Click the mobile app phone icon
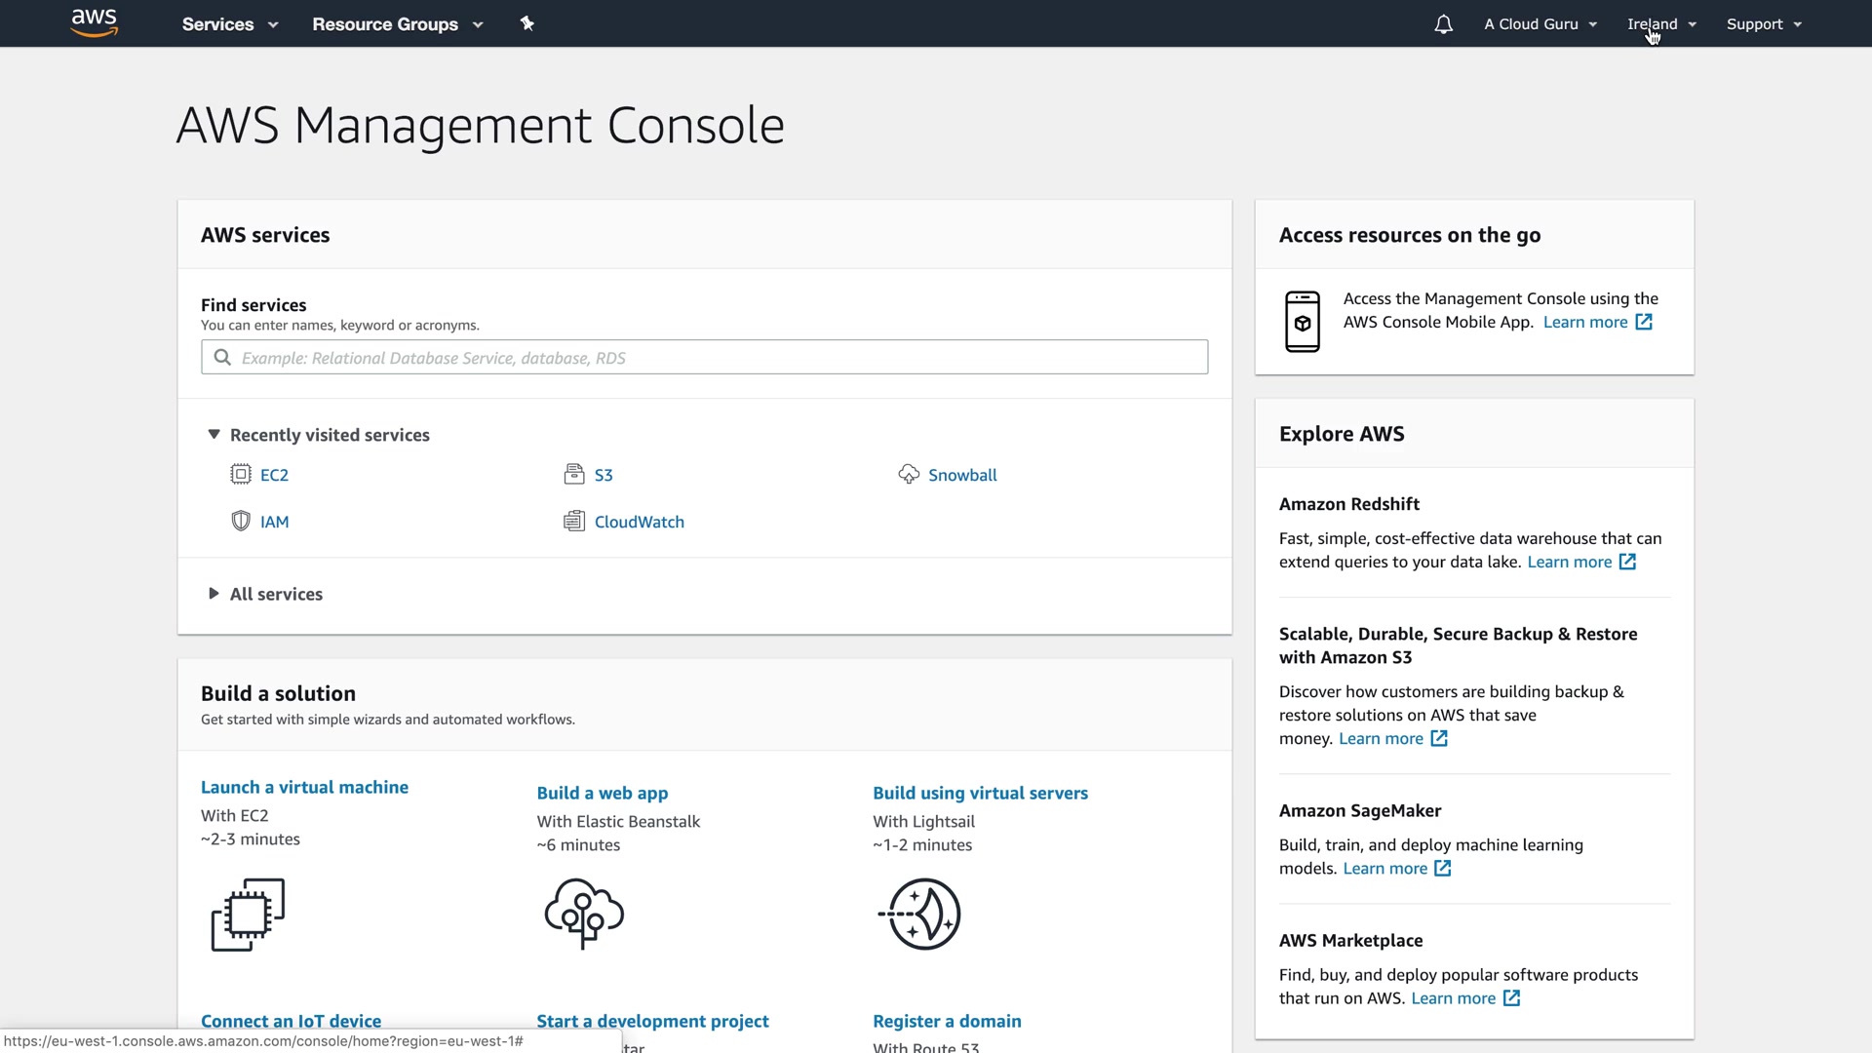The image size is (1872, 1053). tap(1303, 322)
